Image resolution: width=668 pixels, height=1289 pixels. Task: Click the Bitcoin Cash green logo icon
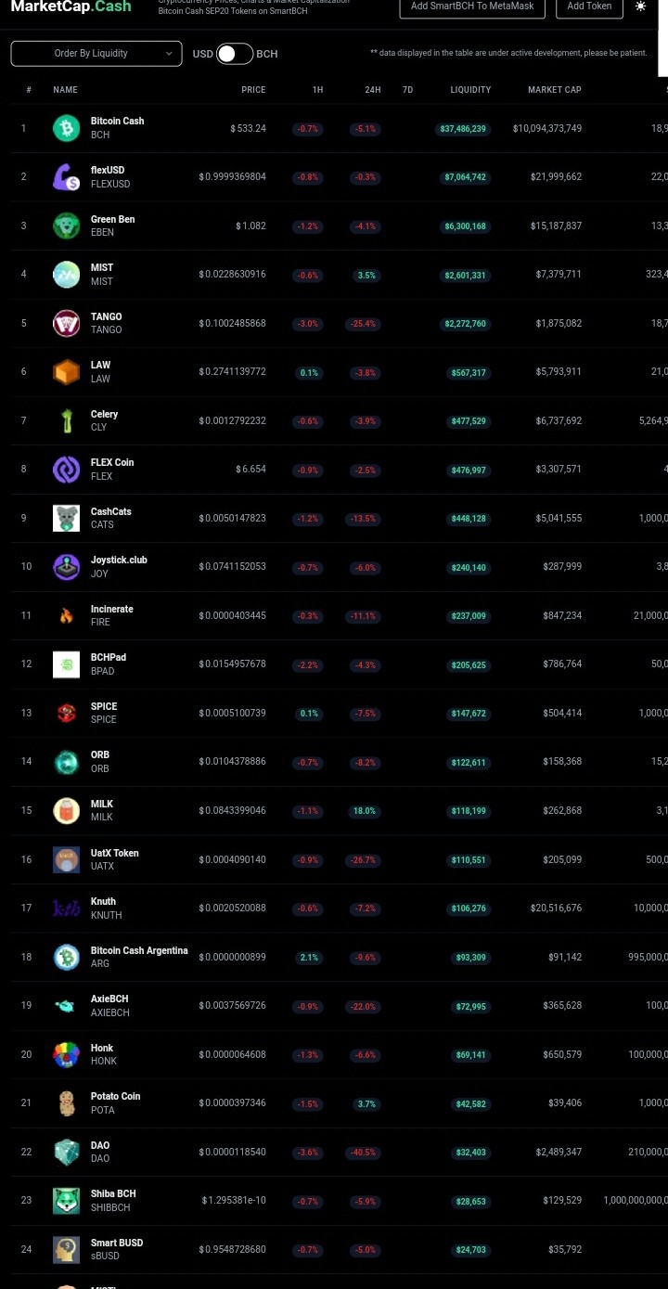point(66,128)
